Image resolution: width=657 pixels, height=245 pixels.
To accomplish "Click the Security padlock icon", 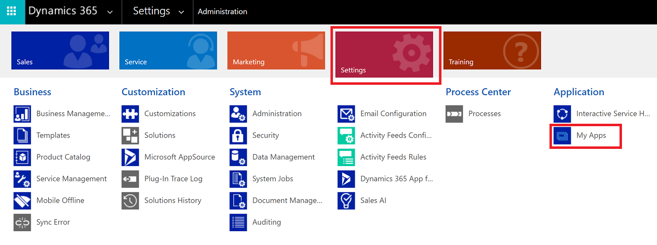I will point(238,136).
